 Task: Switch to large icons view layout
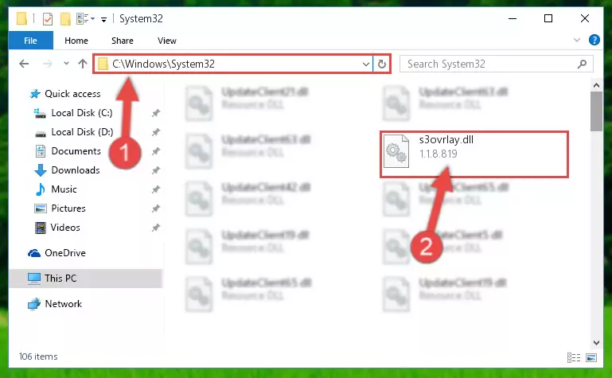pos(591,357)
